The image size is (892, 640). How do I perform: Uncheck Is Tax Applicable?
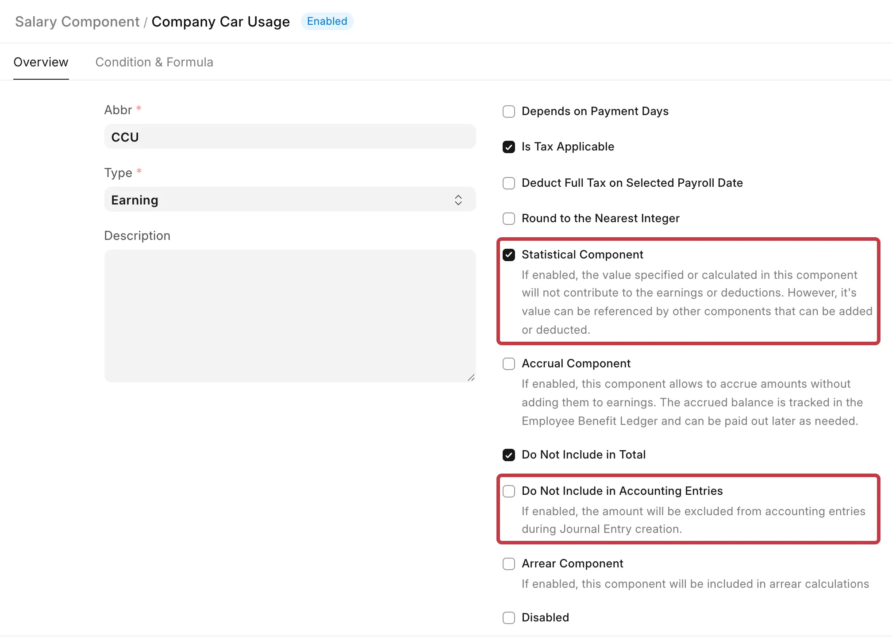point(509,147)
